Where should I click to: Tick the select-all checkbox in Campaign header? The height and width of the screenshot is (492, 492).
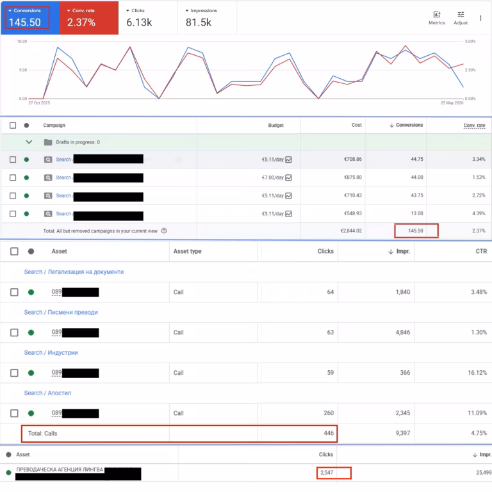[13, 126]
